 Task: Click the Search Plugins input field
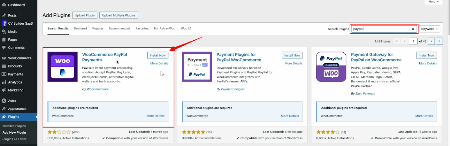pyautogui.click(x=384, y=29)
